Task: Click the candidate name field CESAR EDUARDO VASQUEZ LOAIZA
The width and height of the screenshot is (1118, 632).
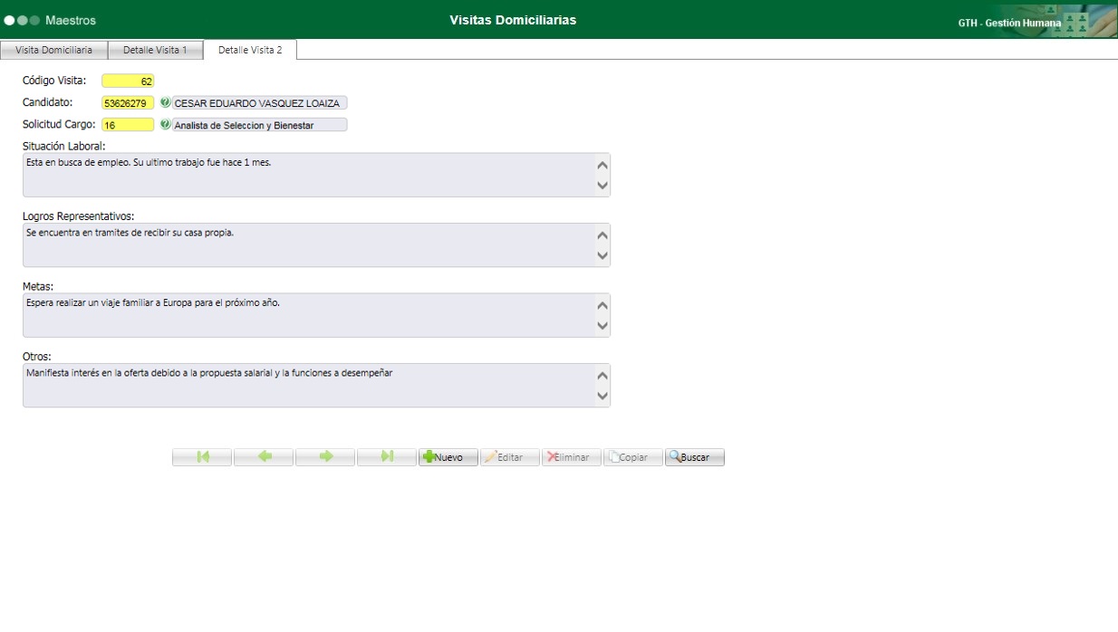Action: coord(259,103)
